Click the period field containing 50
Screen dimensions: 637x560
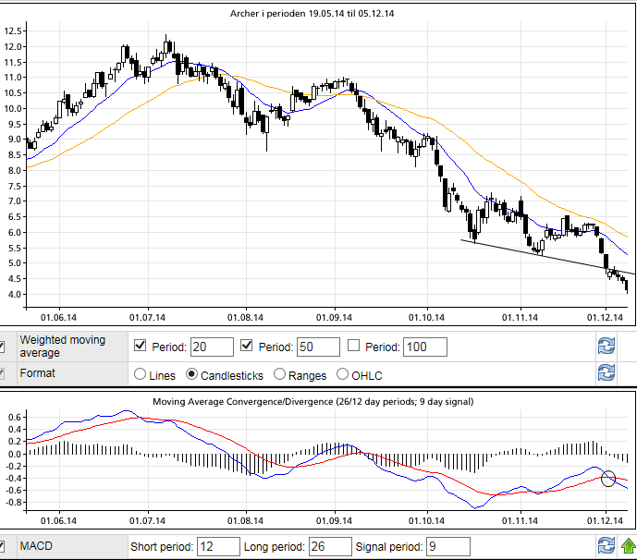pos(317,347)
